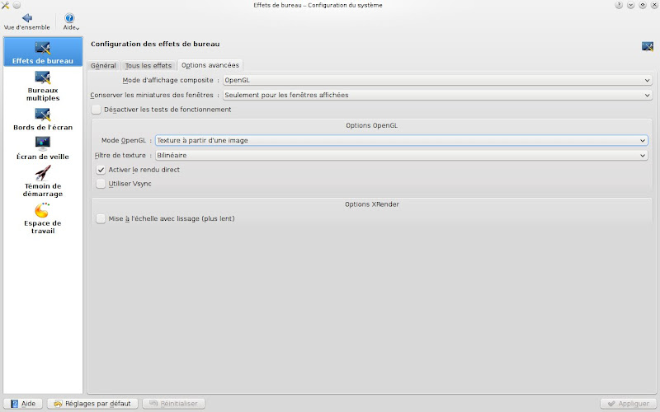Viewport: 660px width, 412px height.
Task: Click the title bar help question-mark button
Action: [x=619, y=5]
